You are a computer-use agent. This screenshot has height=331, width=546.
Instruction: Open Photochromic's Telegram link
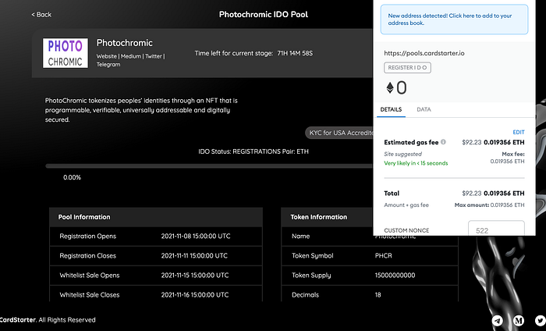click(x=108, y=65)
